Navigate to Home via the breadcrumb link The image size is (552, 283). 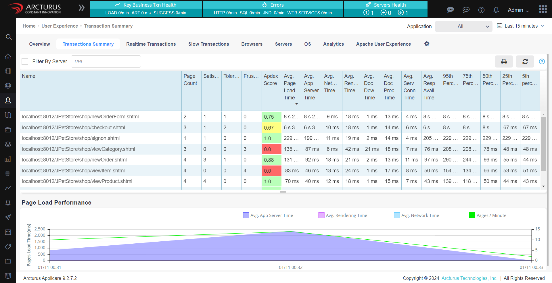[x=29, y=26]
